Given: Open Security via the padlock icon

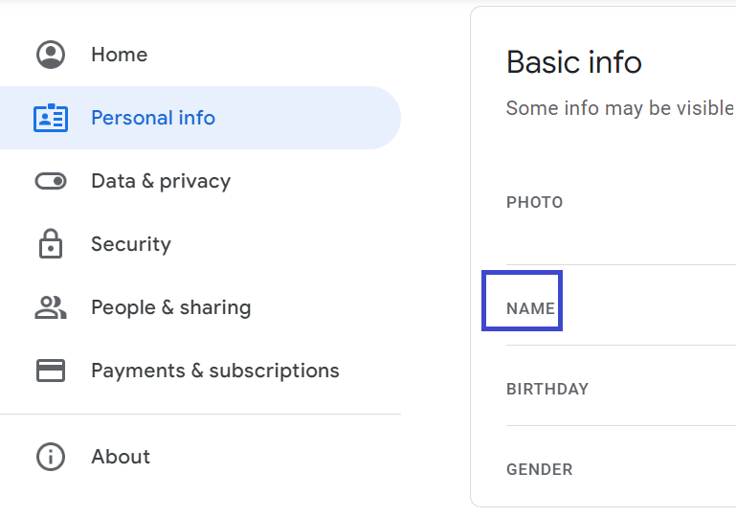Looking at the screenshot, I should tap(51, 244).
